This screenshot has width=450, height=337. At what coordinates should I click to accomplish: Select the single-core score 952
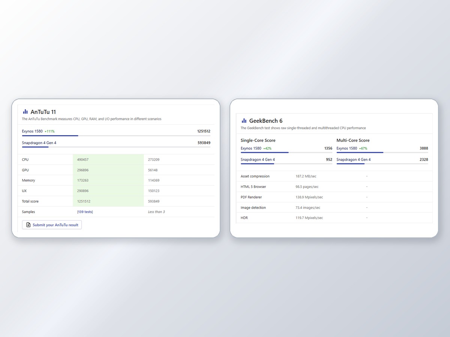(329, 160)
